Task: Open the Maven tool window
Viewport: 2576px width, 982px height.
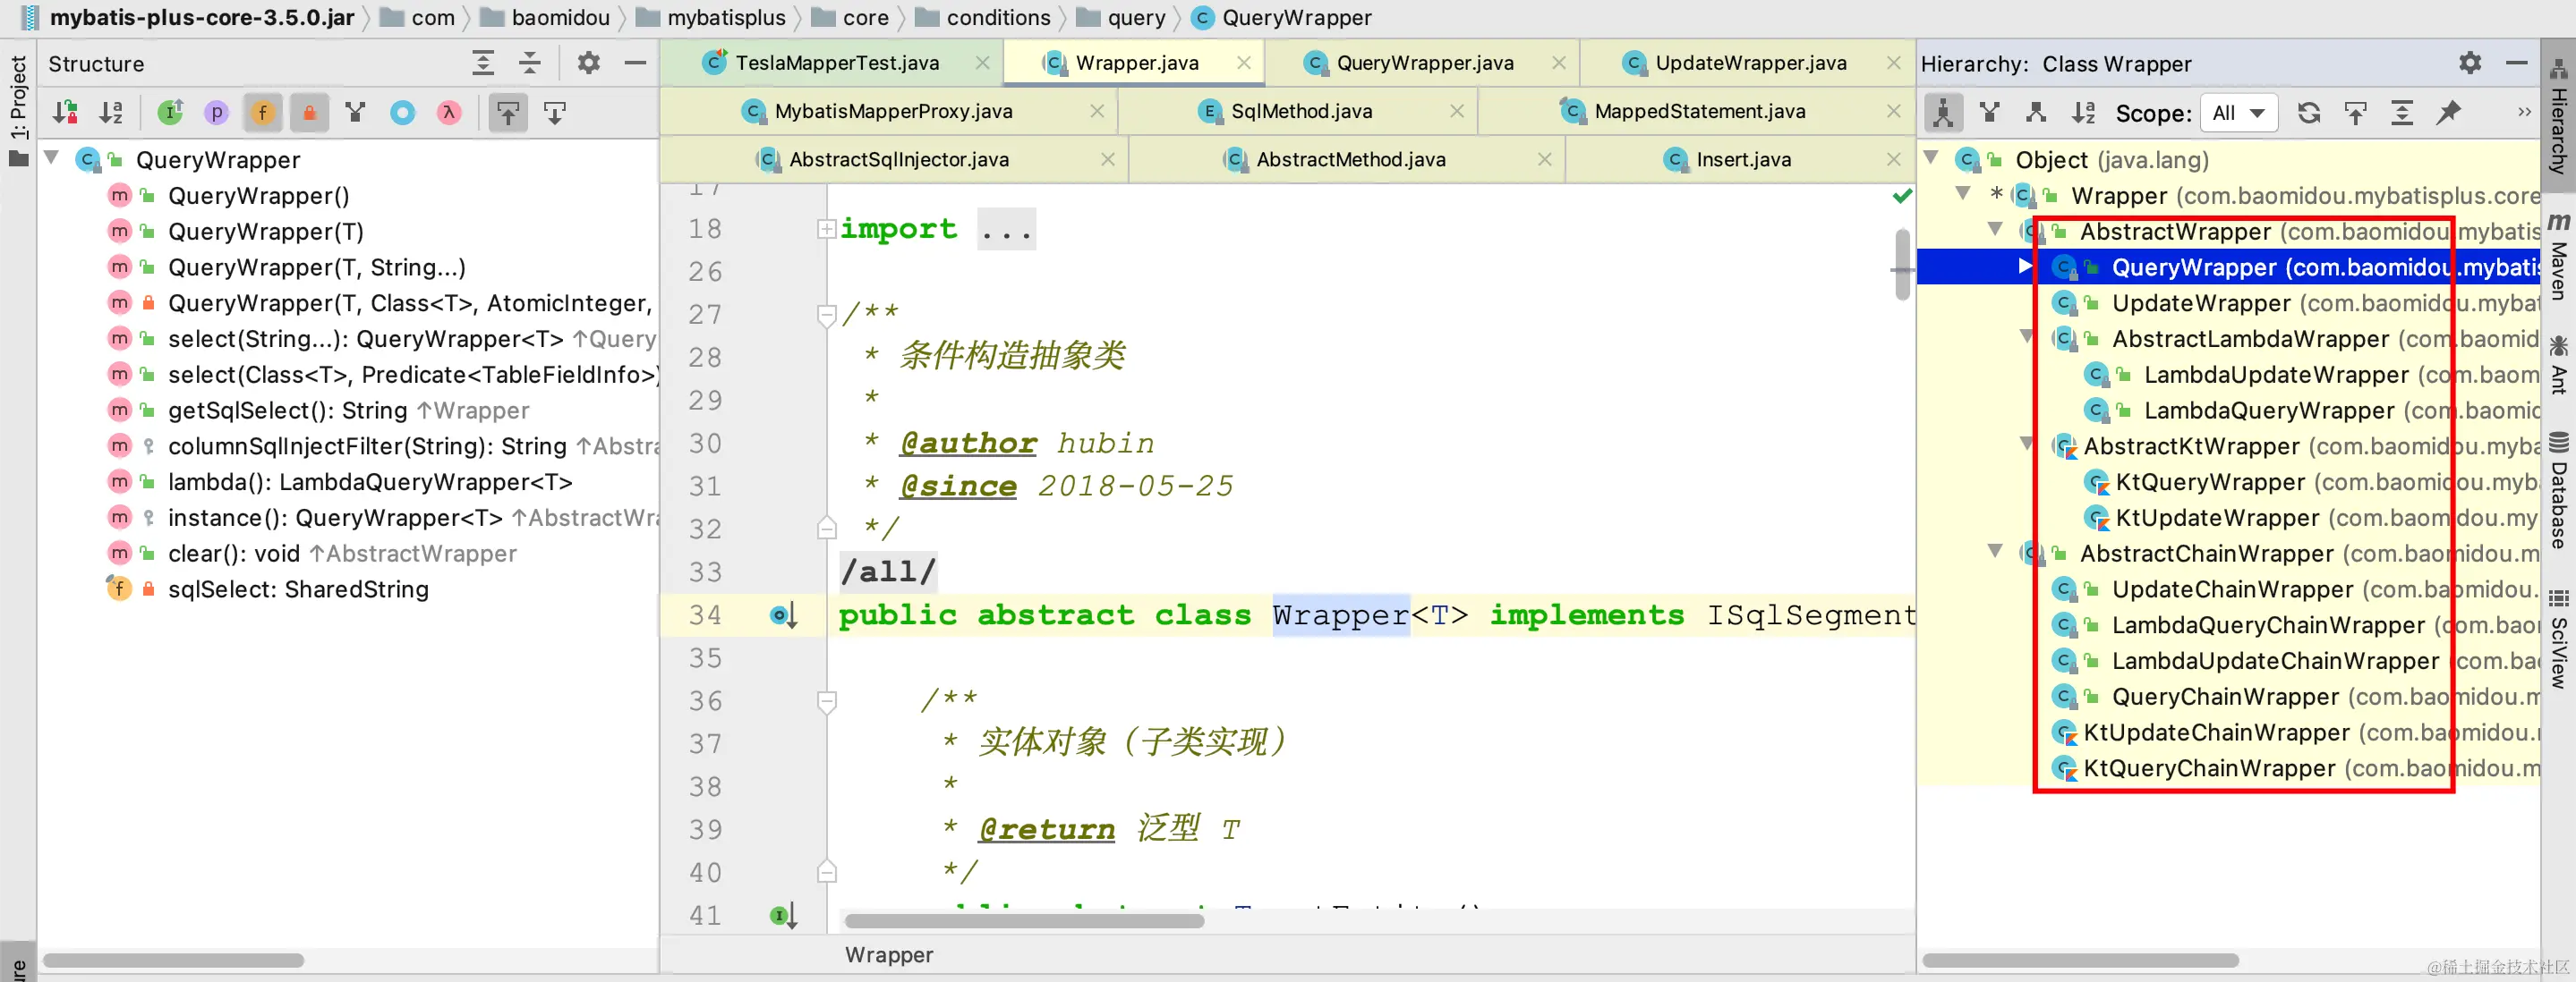Action: 2558,256
